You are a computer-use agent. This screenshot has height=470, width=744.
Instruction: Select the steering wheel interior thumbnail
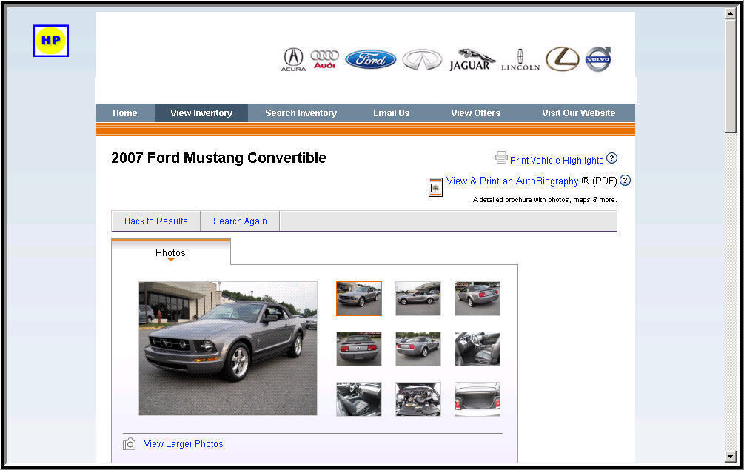pyautogui.click(x=477, y=349)
